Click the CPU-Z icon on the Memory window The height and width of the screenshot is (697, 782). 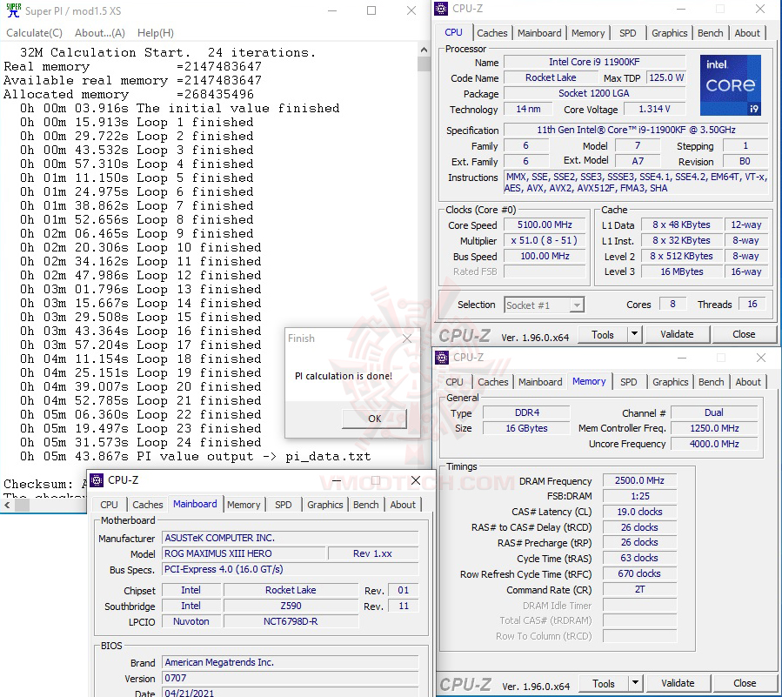coord(442,358)
